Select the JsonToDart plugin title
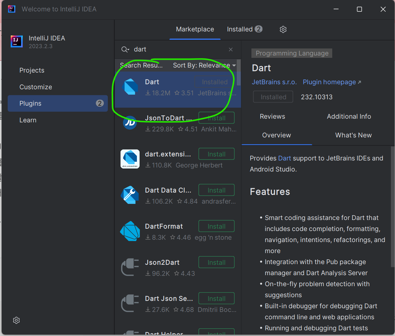 pyautogui.click(x=169, y=118)
